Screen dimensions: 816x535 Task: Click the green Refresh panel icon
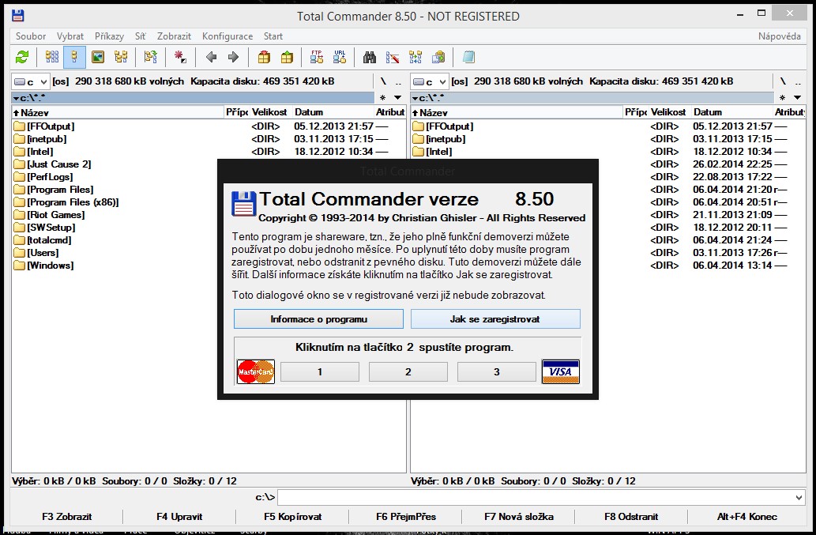coord(22,57)
